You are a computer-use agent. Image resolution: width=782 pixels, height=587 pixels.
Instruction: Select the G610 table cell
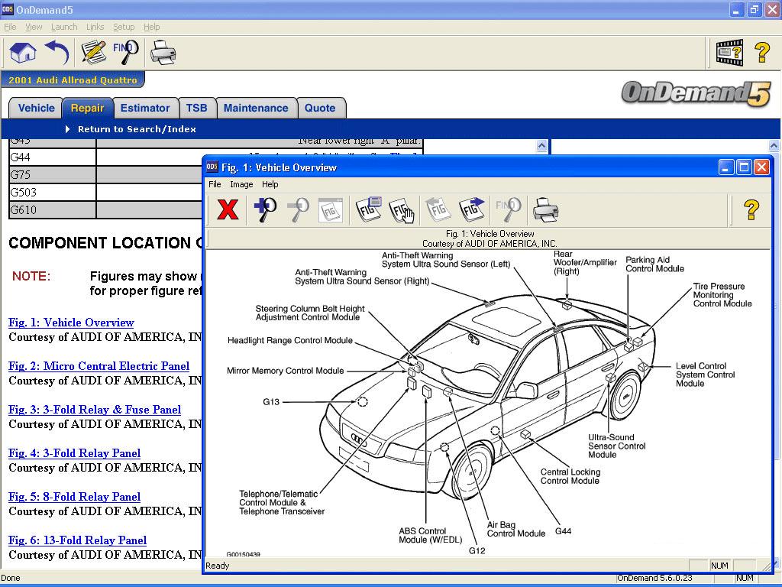(53, 209)
